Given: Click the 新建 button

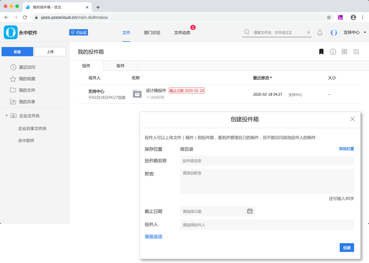Looking at the screenshot, I should tap(17, 52).
